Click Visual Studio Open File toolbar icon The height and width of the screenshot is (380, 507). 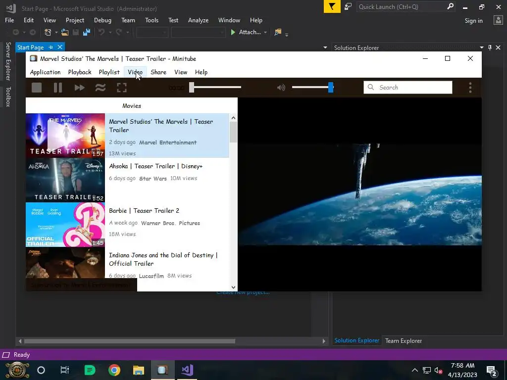pyautogui.click(x=65, y=32)
